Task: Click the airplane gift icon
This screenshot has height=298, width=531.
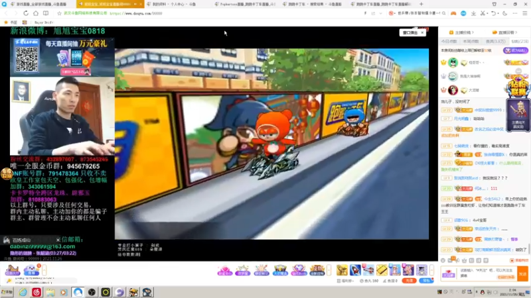Action: point(368,270)
